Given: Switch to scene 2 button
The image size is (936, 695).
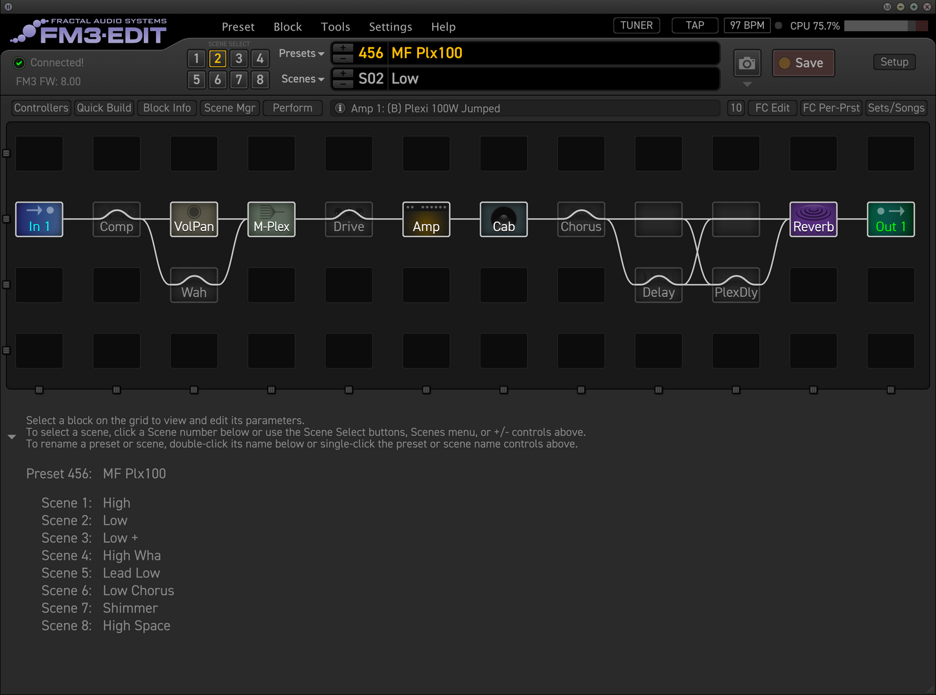Looking at the screenshot, I should click(x=218, y=58).
